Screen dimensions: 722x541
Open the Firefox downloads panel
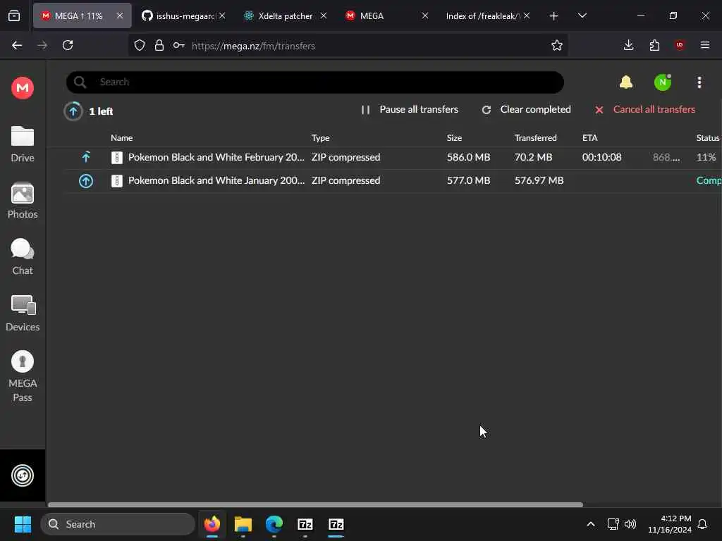point(628,45)
